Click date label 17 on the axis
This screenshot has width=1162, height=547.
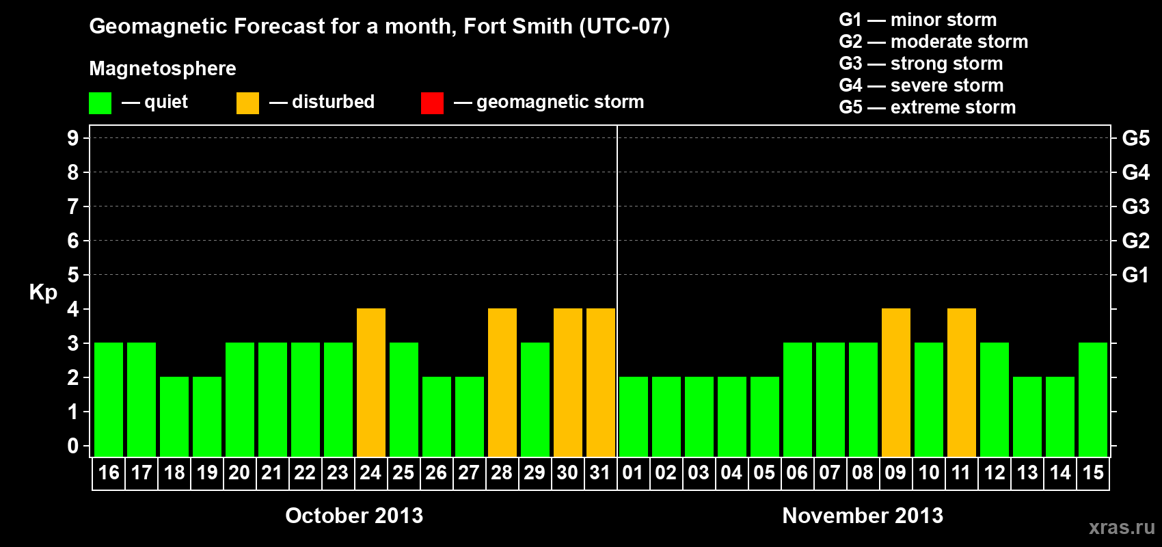[x=141, y=472]
